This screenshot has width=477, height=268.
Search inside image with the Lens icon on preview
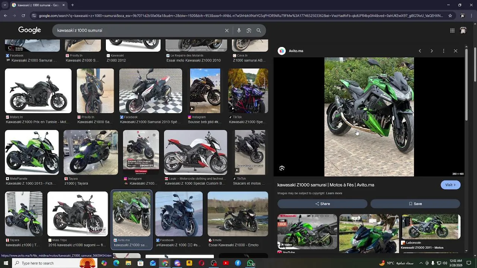click(x=282, y=168)
